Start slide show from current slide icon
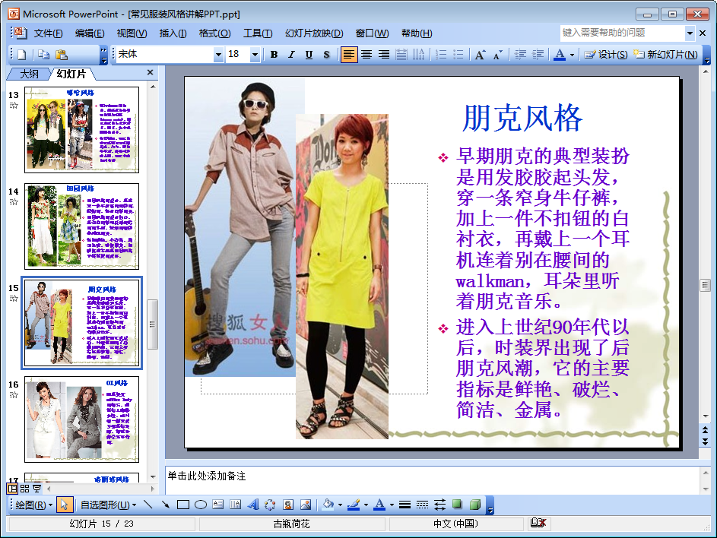The width and height of the screenshot is (717, 538). 36,489
